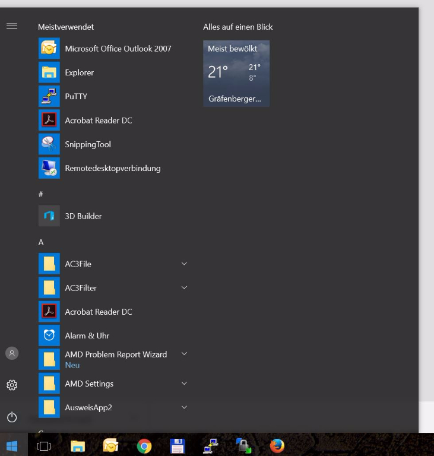This screenshot has height=456, width=434.
Task: Click the Microsoft Office Outlook 2007 icon
Action: tap(49, 48)
